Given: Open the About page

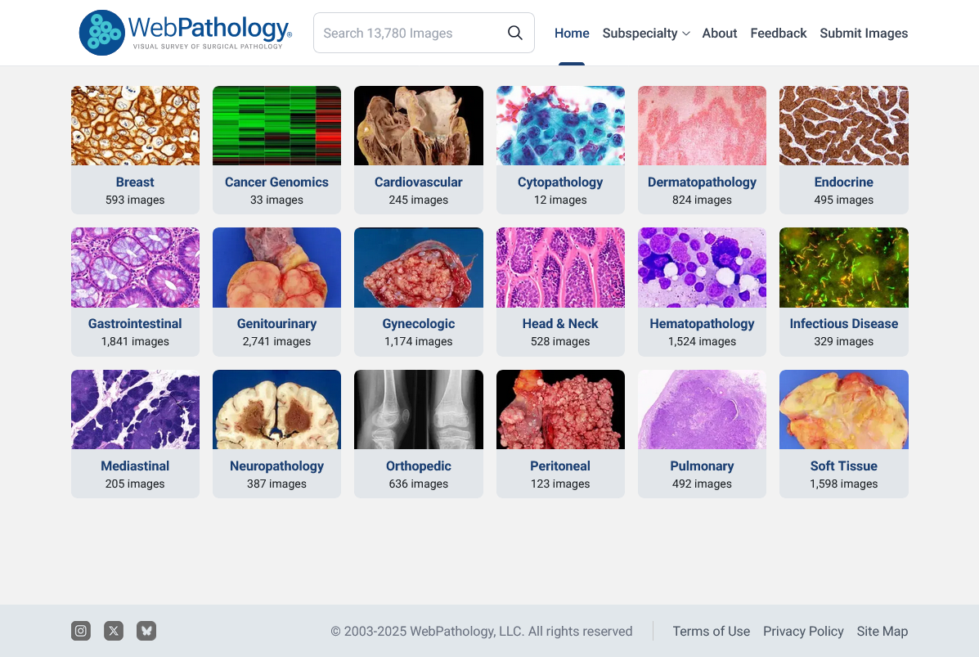Looking at the screenshot, I should pos(719,33).
